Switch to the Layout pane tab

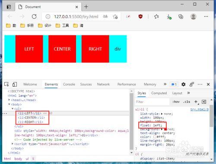(x=177, y=93)
